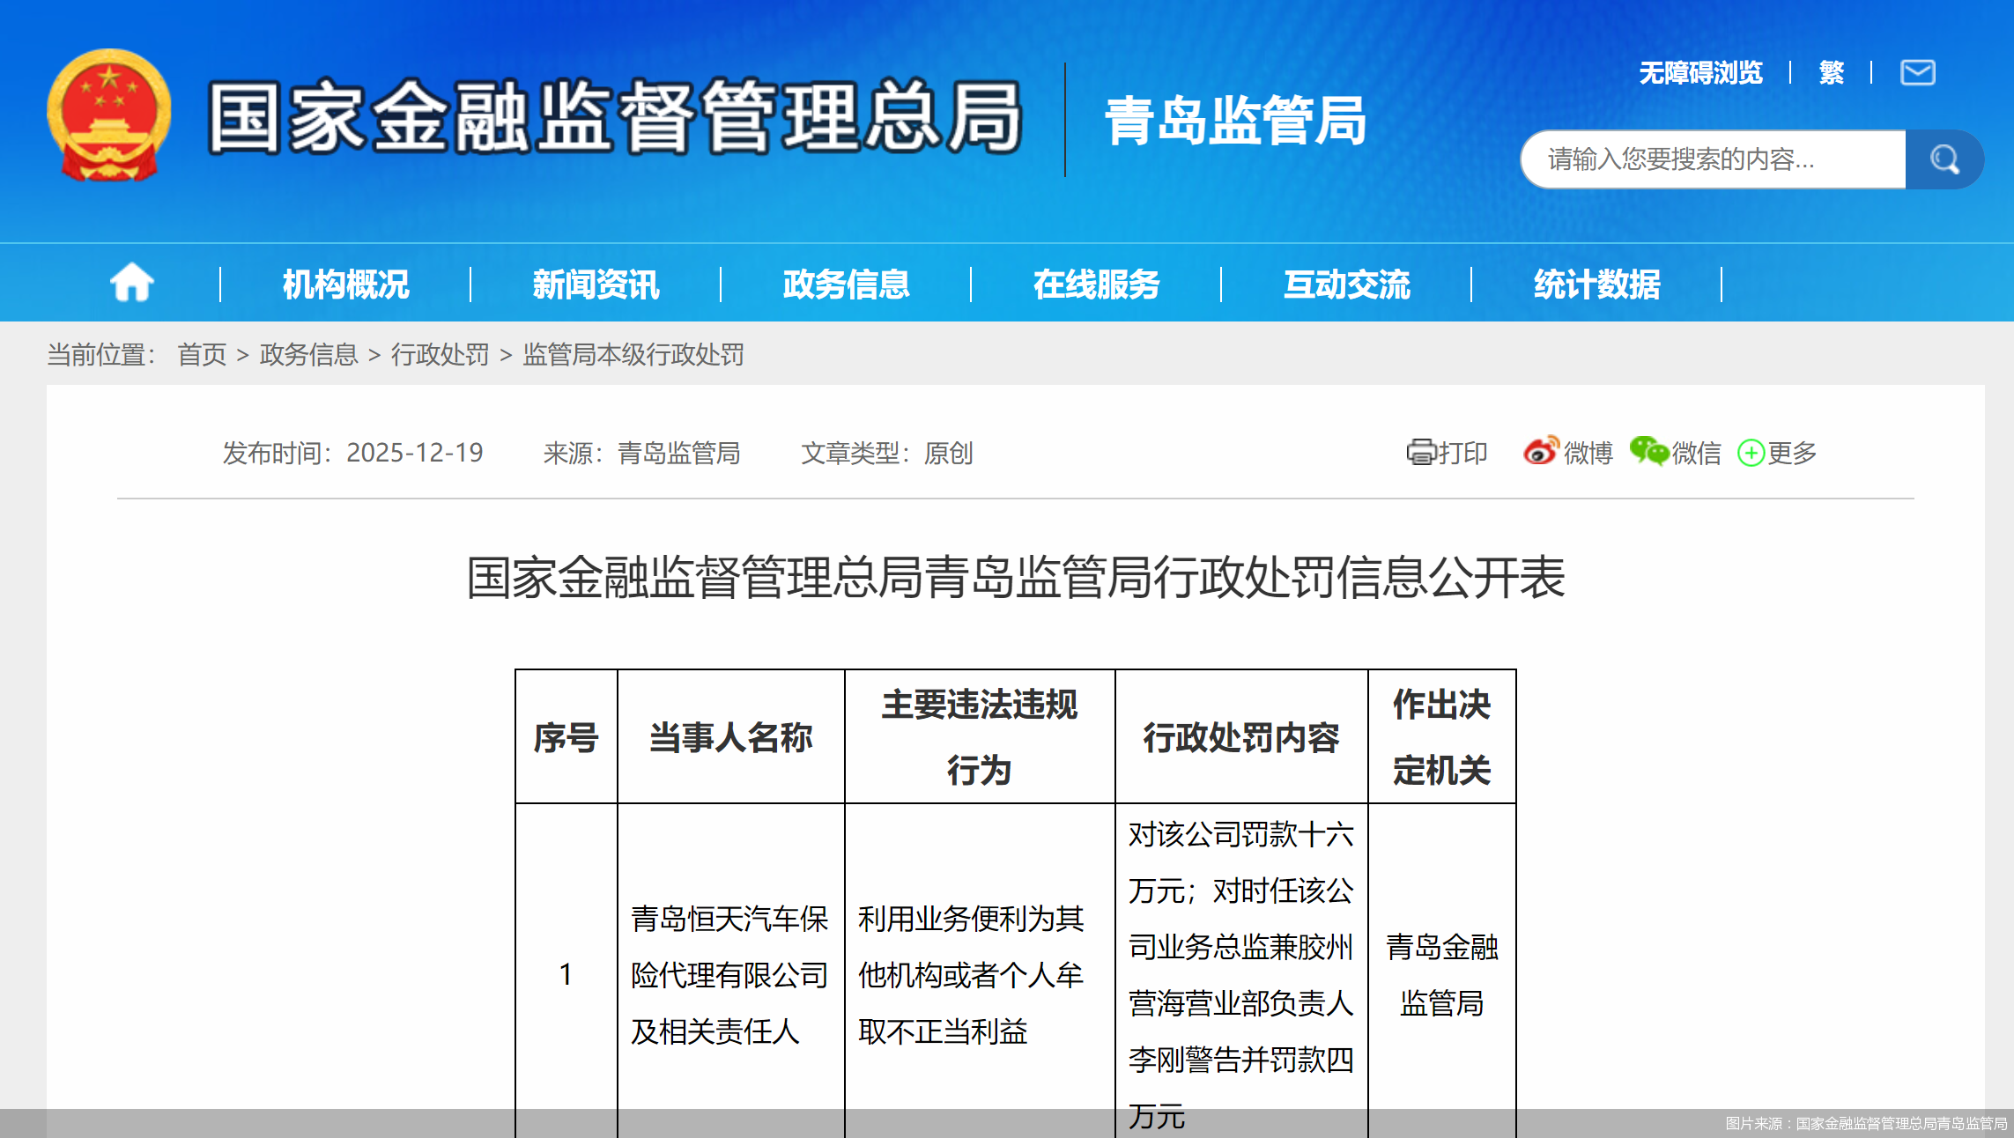
Task: Open the 统计数据 navigation menu
Action: click(x=1595, y=283)
